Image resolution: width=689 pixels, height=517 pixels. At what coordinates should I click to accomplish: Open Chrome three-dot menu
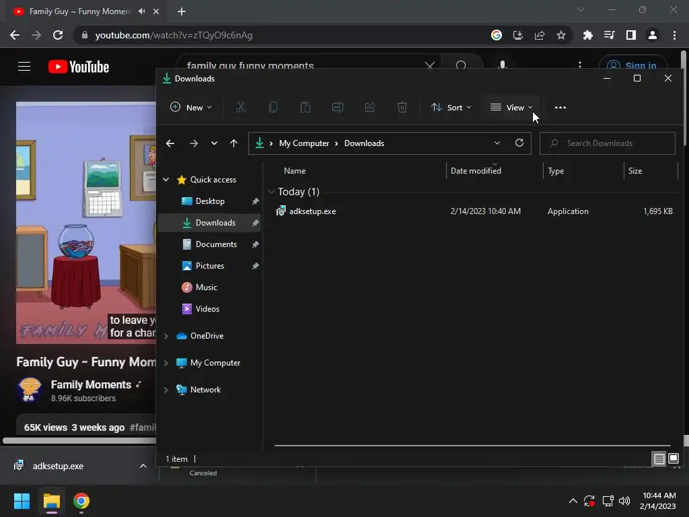tap(674, 35)
